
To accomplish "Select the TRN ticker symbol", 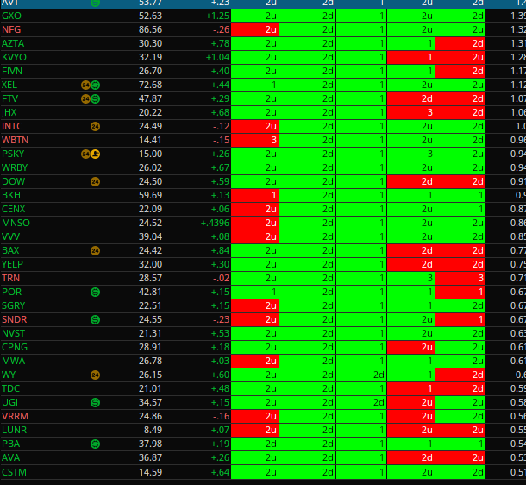I will 10,278.
